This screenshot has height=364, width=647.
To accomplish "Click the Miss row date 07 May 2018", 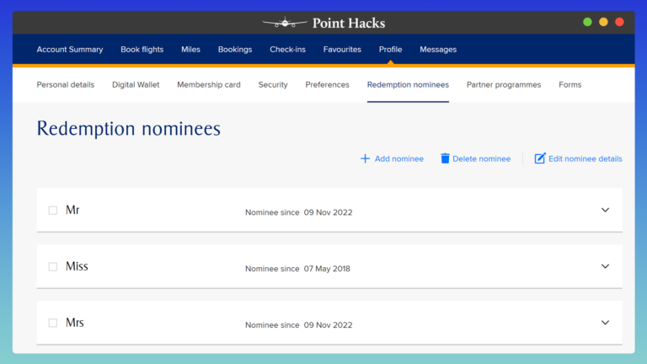I will point(327,269).
